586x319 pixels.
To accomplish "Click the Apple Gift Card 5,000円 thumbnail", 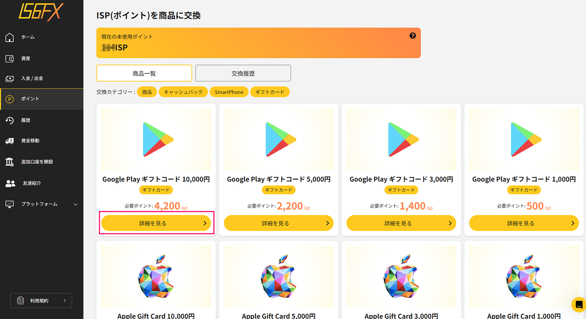I will (279, 276).
